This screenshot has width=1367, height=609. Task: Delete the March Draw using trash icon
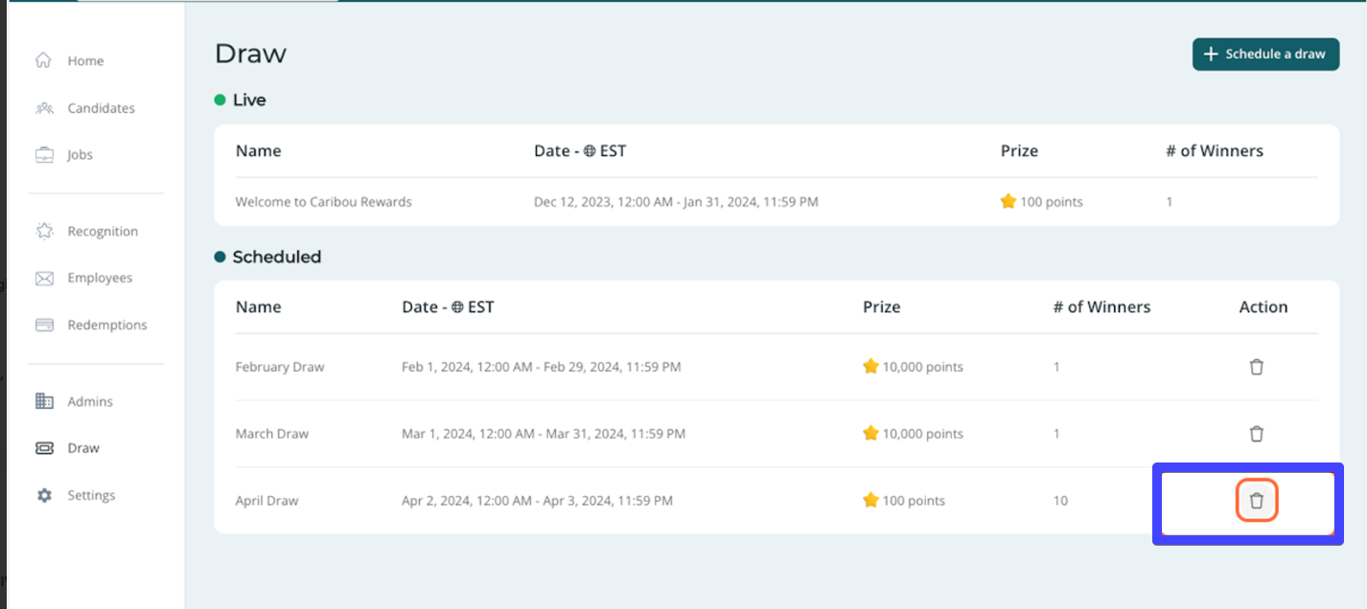(1256, 434)
